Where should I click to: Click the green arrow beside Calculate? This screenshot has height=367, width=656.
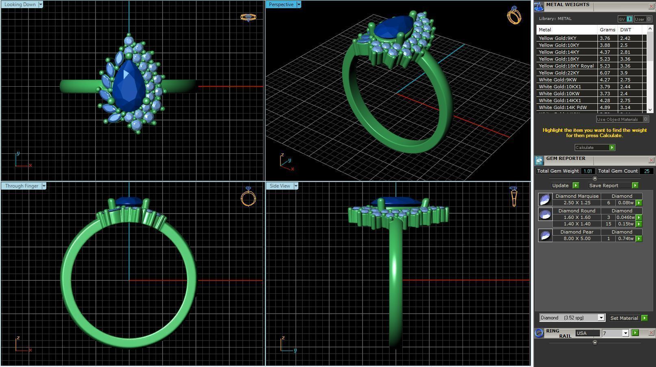[x=612, y=148]
